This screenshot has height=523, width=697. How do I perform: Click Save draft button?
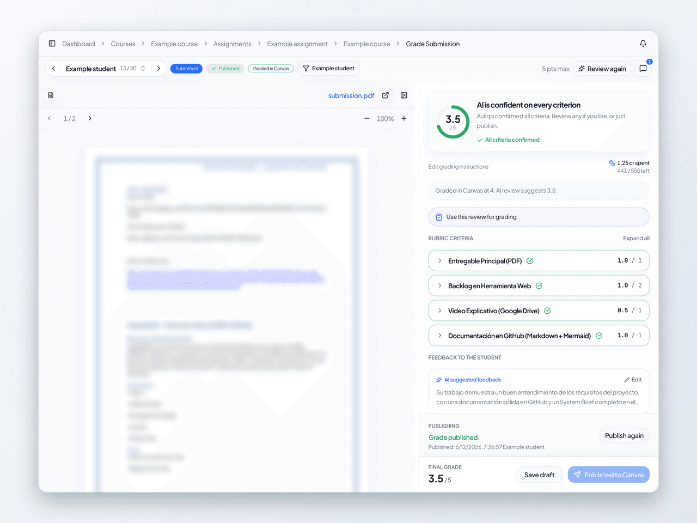539,475
